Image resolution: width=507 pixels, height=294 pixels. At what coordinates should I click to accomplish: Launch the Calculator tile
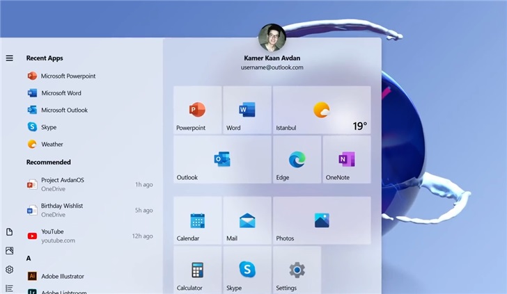click(198, 270)
